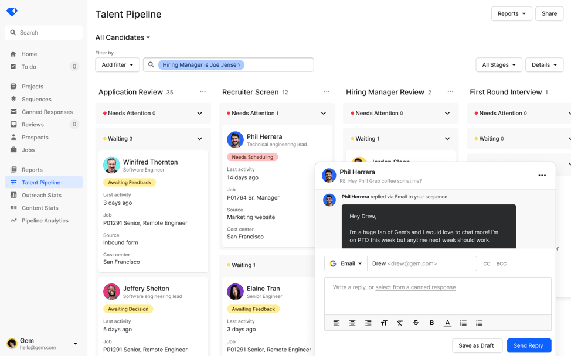Open the Sequences section from sidebar
Image resolution: width=571 pixels, height=356 pixels.
point(36,99)
